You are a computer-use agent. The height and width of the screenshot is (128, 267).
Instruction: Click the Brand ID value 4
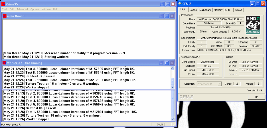pyautogui.click(x=240, y=23)
